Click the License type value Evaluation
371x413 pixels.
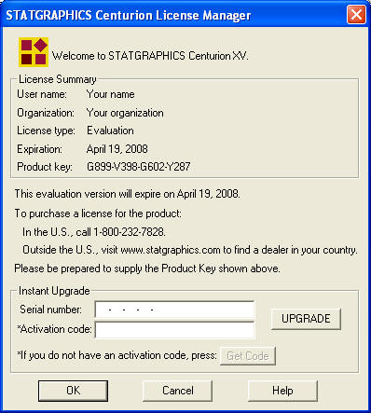pyautogui.click(x=110, y=131)
